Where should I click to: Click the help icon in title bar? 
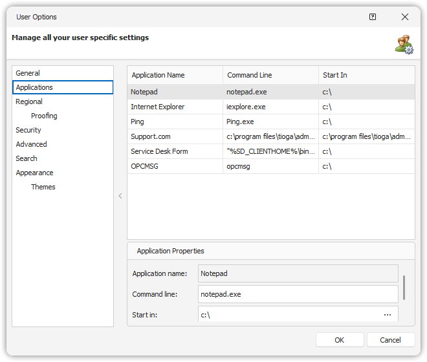coord(373,17)
